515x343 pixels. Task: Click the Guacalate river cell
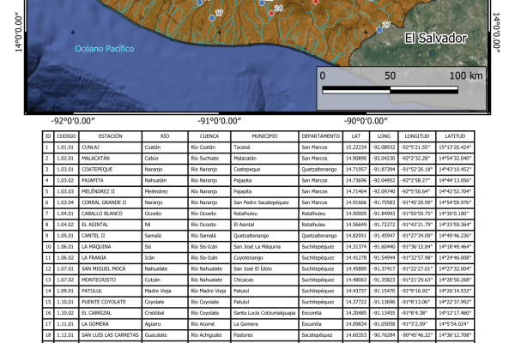pyautogui.click(x=165, y=335)
